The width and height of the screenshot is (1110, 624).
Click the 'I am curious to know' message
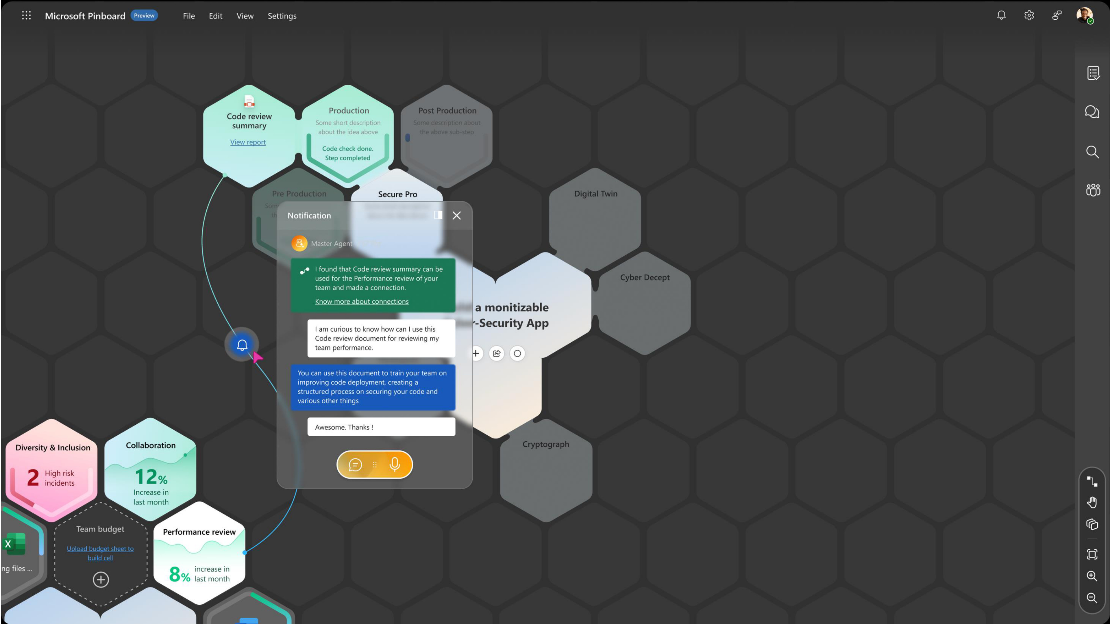[x=381, y=338]
